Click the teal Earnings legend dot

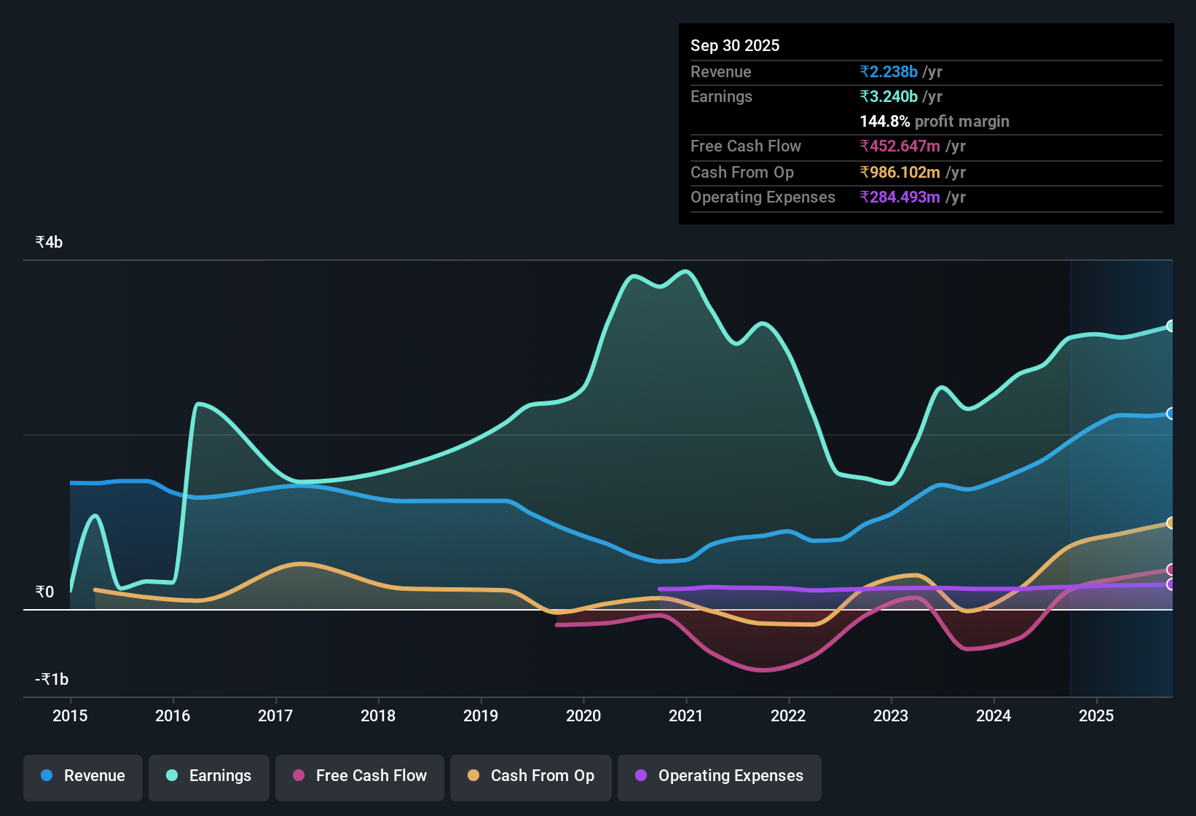click(170, 776)
